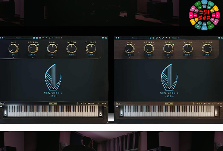The height and width of the screenshot is (151, 223).
Task: Click Reverb value field in 1926 plugin
Action: tap(149, 55)
